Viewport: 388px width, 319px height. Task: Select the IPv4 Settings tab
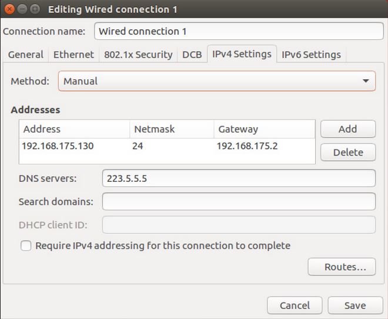click(242, 54)
